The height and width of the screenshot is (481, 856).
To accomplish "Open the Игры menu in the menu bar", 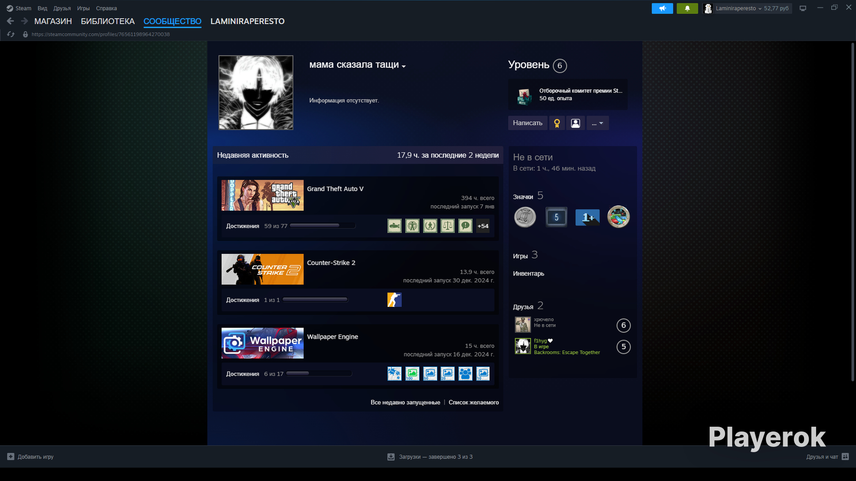I will (x=83, y=8).
